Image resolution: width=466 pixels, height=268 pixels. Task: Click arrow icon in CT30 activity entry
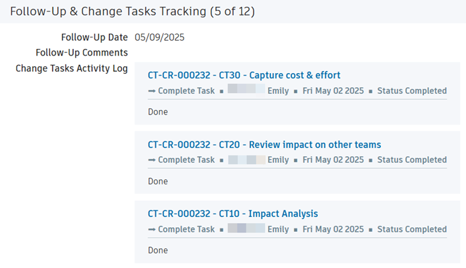[151, 90]
